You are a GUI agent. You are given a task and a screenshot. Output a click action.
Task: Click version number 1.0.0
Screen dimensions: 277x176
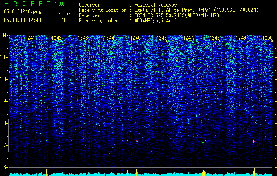tap(59, 4)
